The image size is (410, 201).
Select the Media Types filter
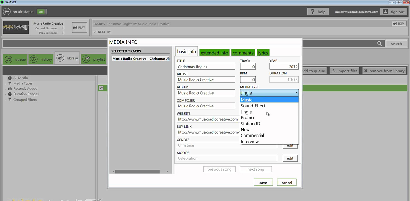tap(23, 83)
